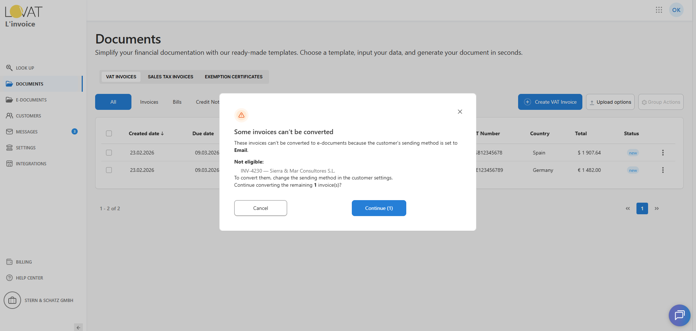
Task: Toggle the select-all checkbox in header
Action: tap(109, 133)
